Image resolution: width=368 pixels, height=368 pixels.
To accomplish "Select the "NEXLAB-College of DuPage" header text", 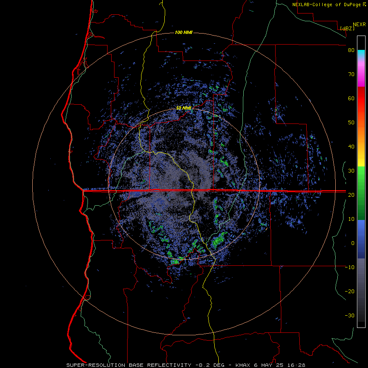I will pyautogui.click(x=327, y=4).
